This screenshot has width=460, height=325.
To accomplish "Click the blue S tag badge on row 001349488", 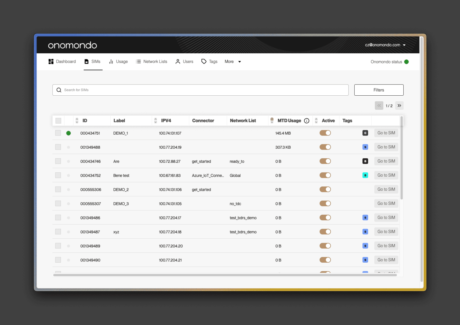I will pos(365,147).
